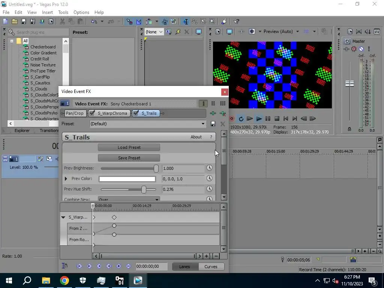Open Preview (Auto) quality dropdown
Screen dimensions: 384x288
[x=297, y=31]
